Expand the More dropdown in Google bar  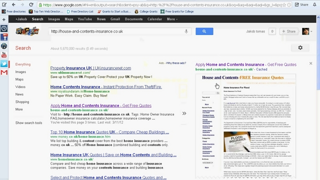tap(172, 19)
